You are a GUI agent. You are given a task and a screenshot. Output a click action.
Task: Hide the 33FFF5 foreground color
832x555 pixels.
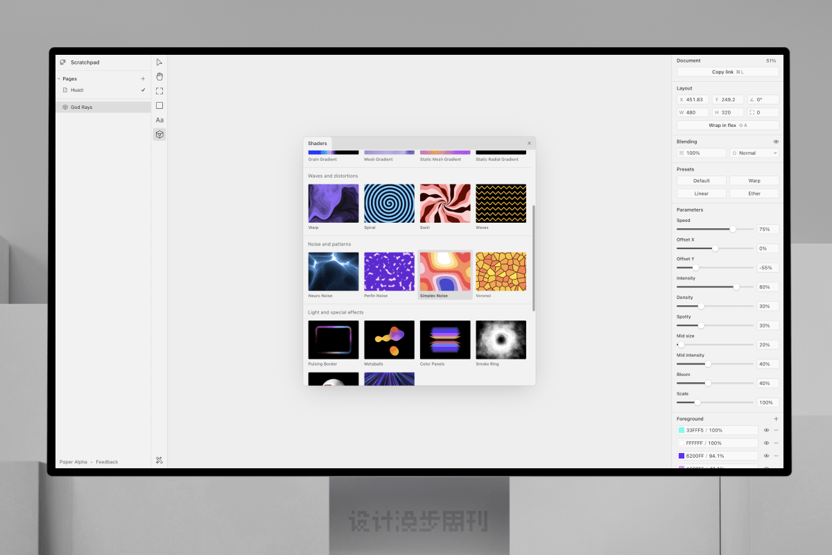pos(766,430)
